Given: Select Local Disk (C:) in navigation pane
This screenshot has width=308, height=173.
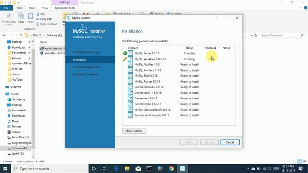Looking at the screenshot, I should pyautogui.click(x=20, y=137).
